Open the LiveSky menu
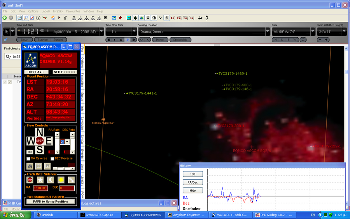 click(x=58, y=11)
